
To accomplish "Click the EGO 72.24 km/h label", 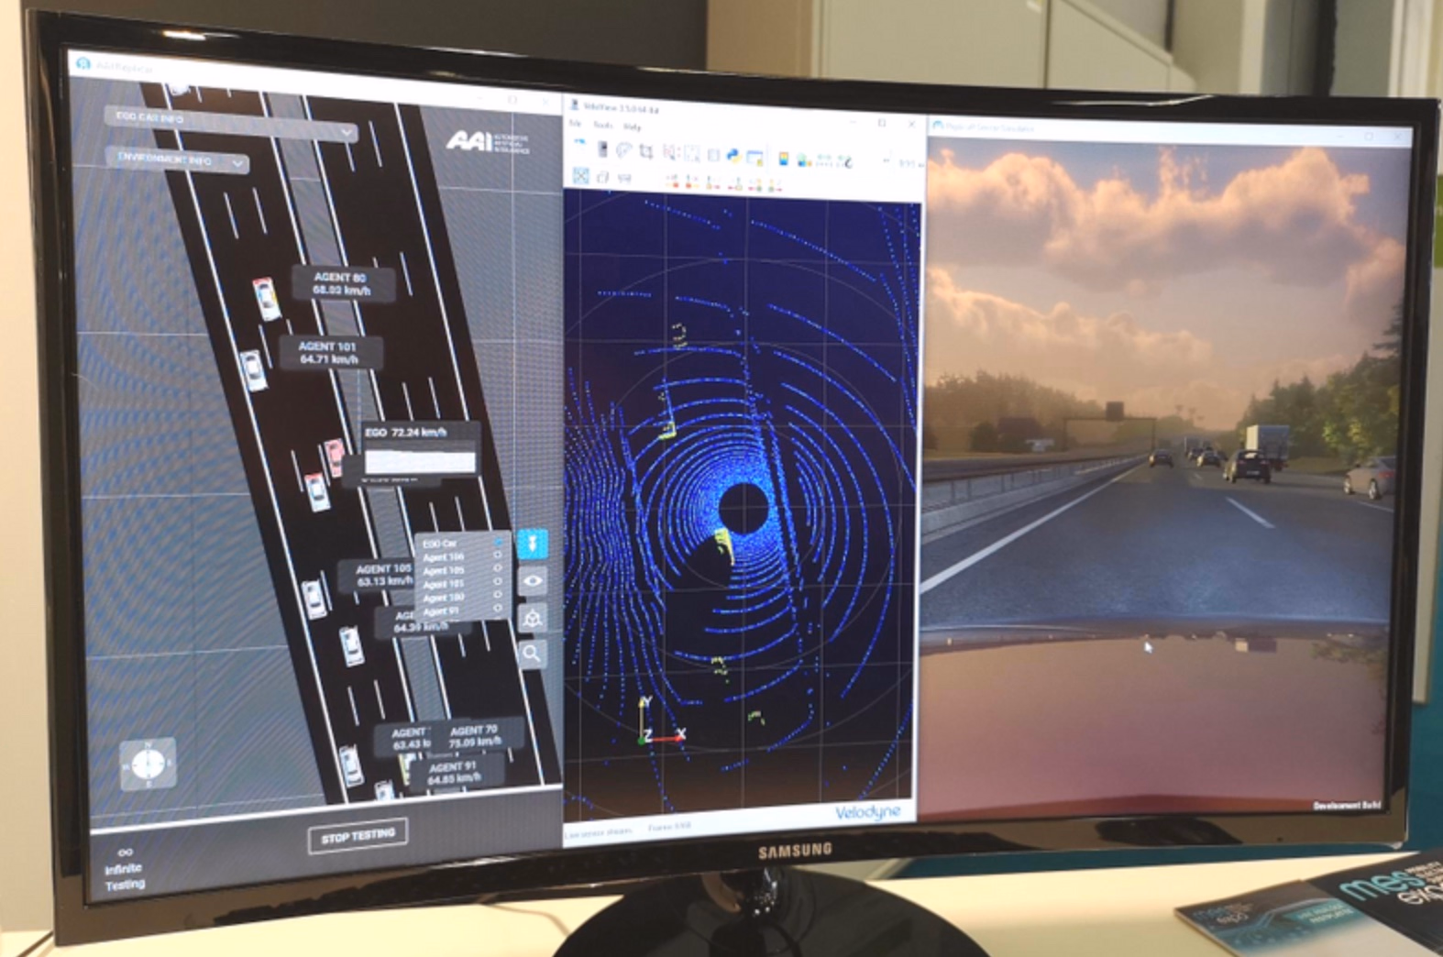I will coord(405,432).
